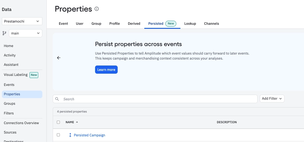The image size is (304, 142).
Task: Click the NAME column sort arrow
Action: tap(77, 122)
